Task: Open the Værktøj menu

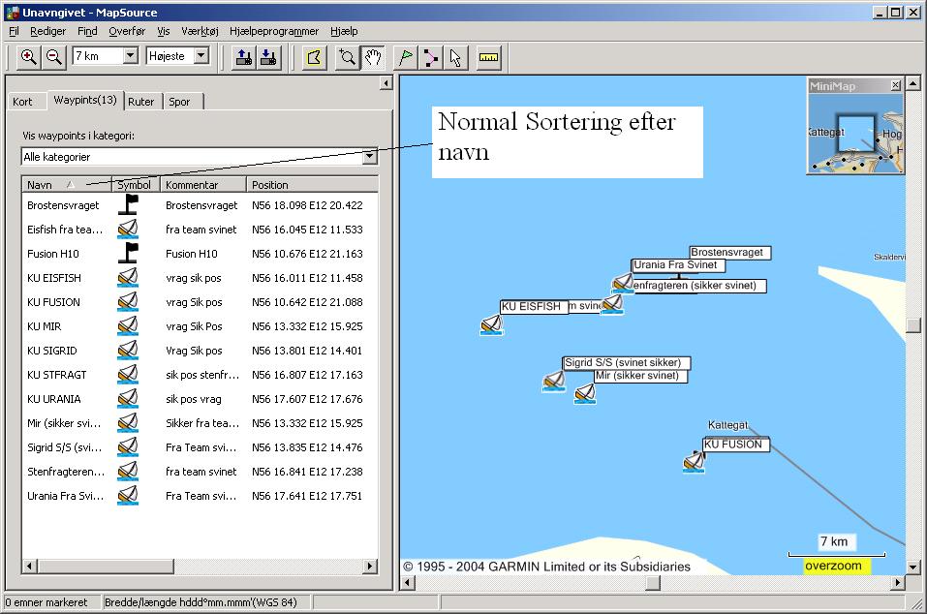Action: (x=200, y=31)
